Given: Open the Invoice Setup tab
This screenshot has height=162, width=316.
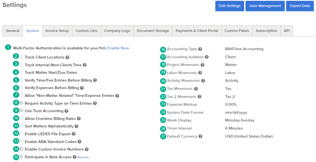Looking at the screenshot, I should coord(57,31).
